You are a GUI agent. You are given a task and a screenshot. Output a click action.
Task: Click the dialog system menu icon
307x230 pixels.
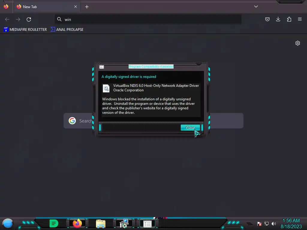coord(102,67)
